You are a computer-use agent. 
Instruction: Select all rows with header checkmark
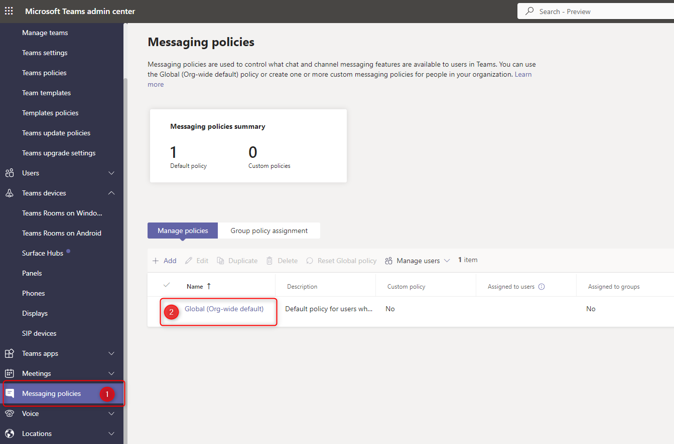167,285
